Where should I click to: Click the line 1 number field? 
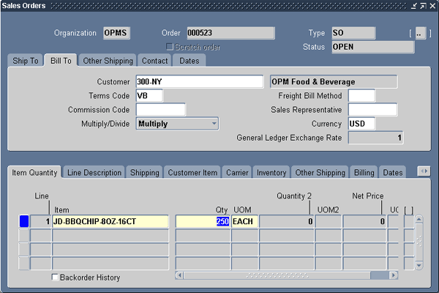point(40,221)
